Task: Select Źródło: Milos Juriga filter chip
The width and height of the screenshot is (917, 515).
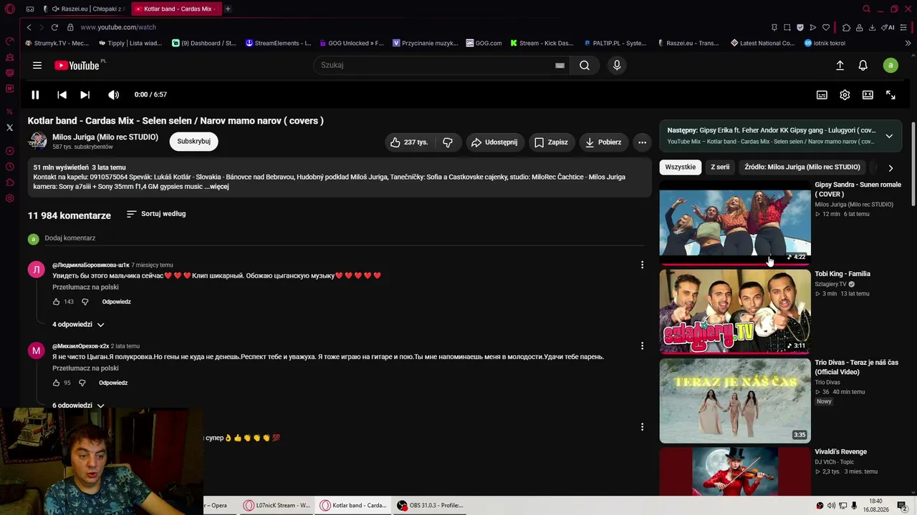Action: point(802,167)
